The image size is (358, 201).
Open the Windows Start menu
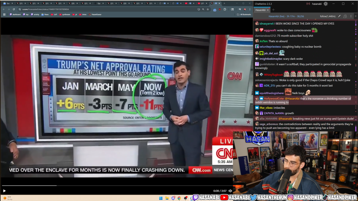[x=161, y=198]
